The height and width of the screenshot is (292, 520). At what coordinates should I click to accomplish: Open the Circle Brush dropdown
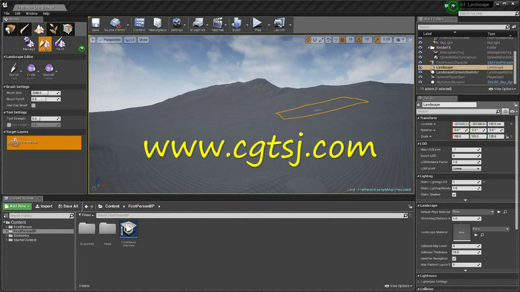coord(38,71)
